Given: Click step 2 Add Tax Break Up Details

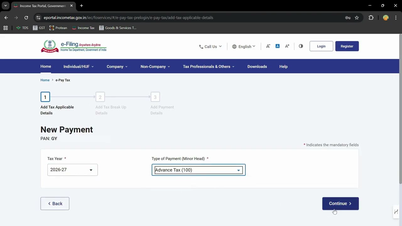Looking at the screenshot, I should (x=100, y=97).
